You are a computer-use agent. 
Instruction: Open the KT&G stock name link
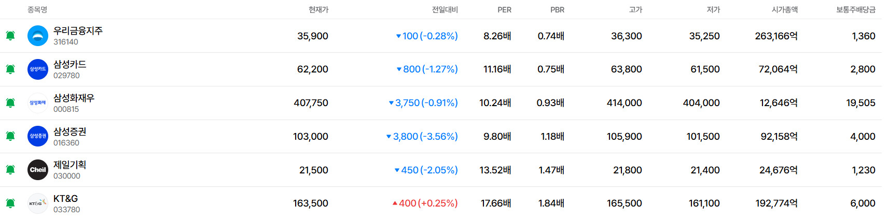click(x=65, y=199)
